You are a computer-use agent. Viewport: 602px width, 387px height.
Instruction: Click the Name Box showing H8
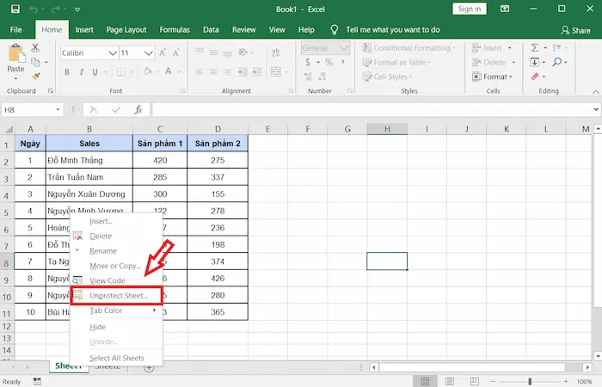[32, 110]
